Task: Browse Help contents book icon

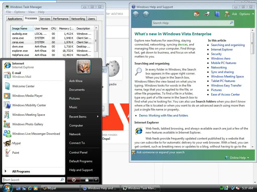Action: pos(217,14)
